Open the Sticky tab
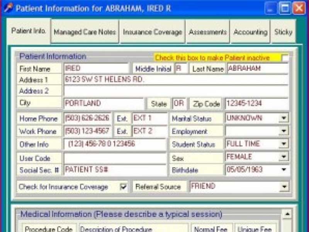309x232 pixels. (283, 32)
